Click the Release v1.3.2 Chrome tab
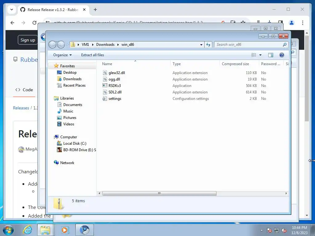315x236 pixels. pyautogui.click(x=53, y=10)
